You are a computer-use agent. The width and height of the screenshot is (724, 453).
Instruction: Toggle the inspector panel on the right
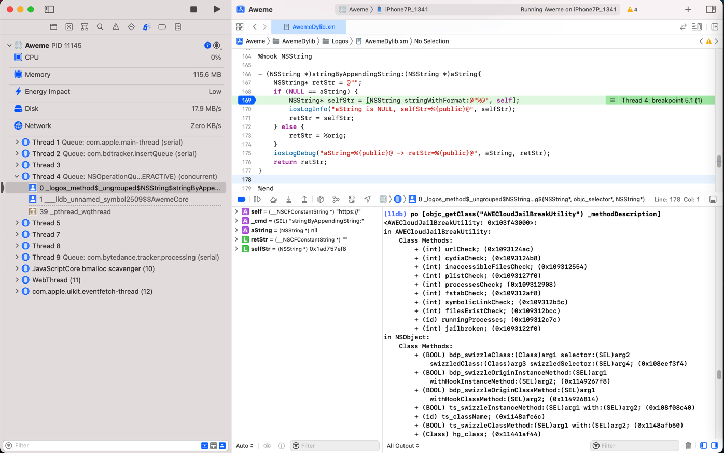711,9
